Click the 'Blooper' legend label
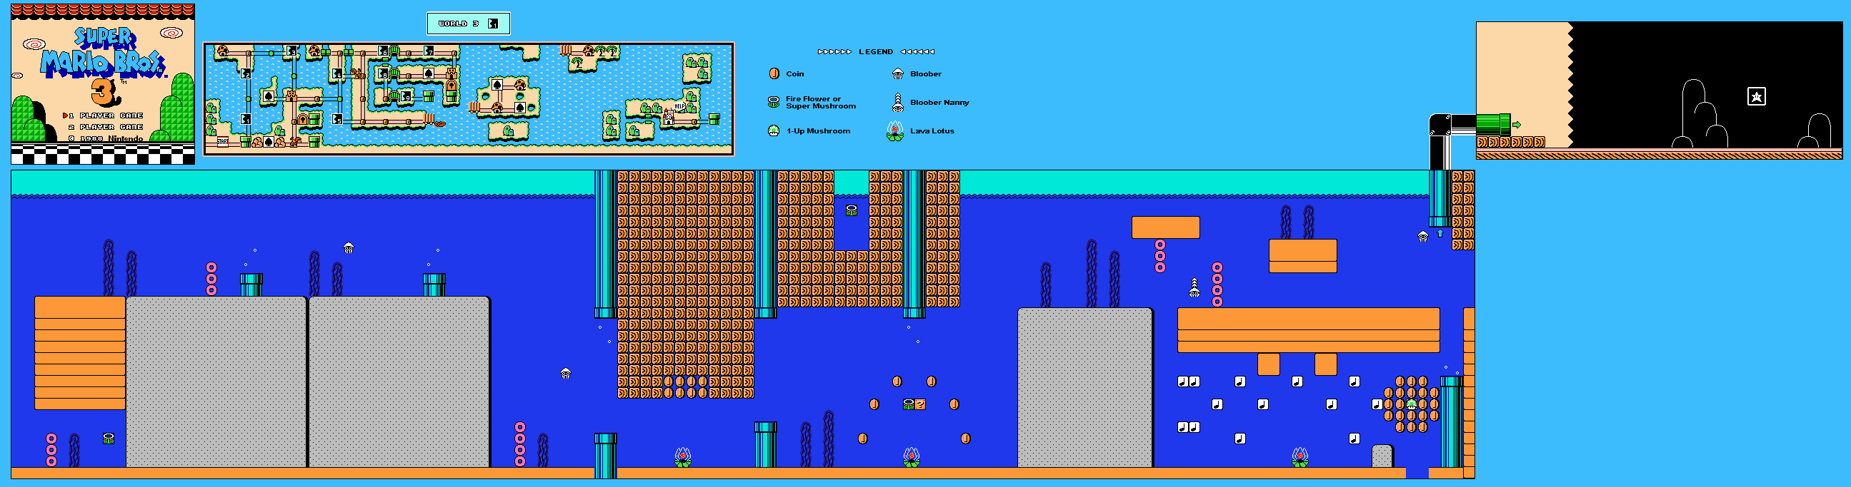The height and width of the screenshot is (487, 1851). (926, 74)
